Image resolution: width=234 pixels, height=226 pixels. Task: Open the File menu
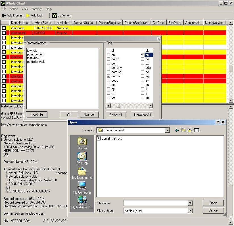(x=4, y=9)
